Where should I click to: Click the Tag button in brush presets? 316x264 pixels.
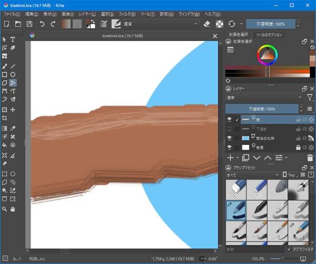[291, 175]
